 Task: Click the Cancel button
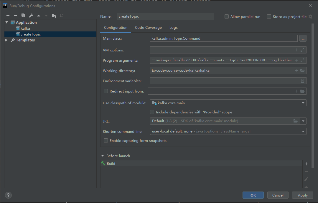(278, 195)
